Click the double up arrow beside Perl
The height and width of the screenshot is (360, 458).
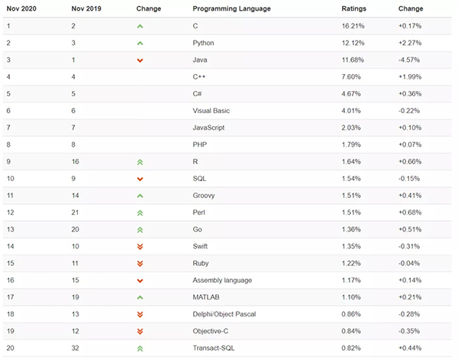click(140, 212)
